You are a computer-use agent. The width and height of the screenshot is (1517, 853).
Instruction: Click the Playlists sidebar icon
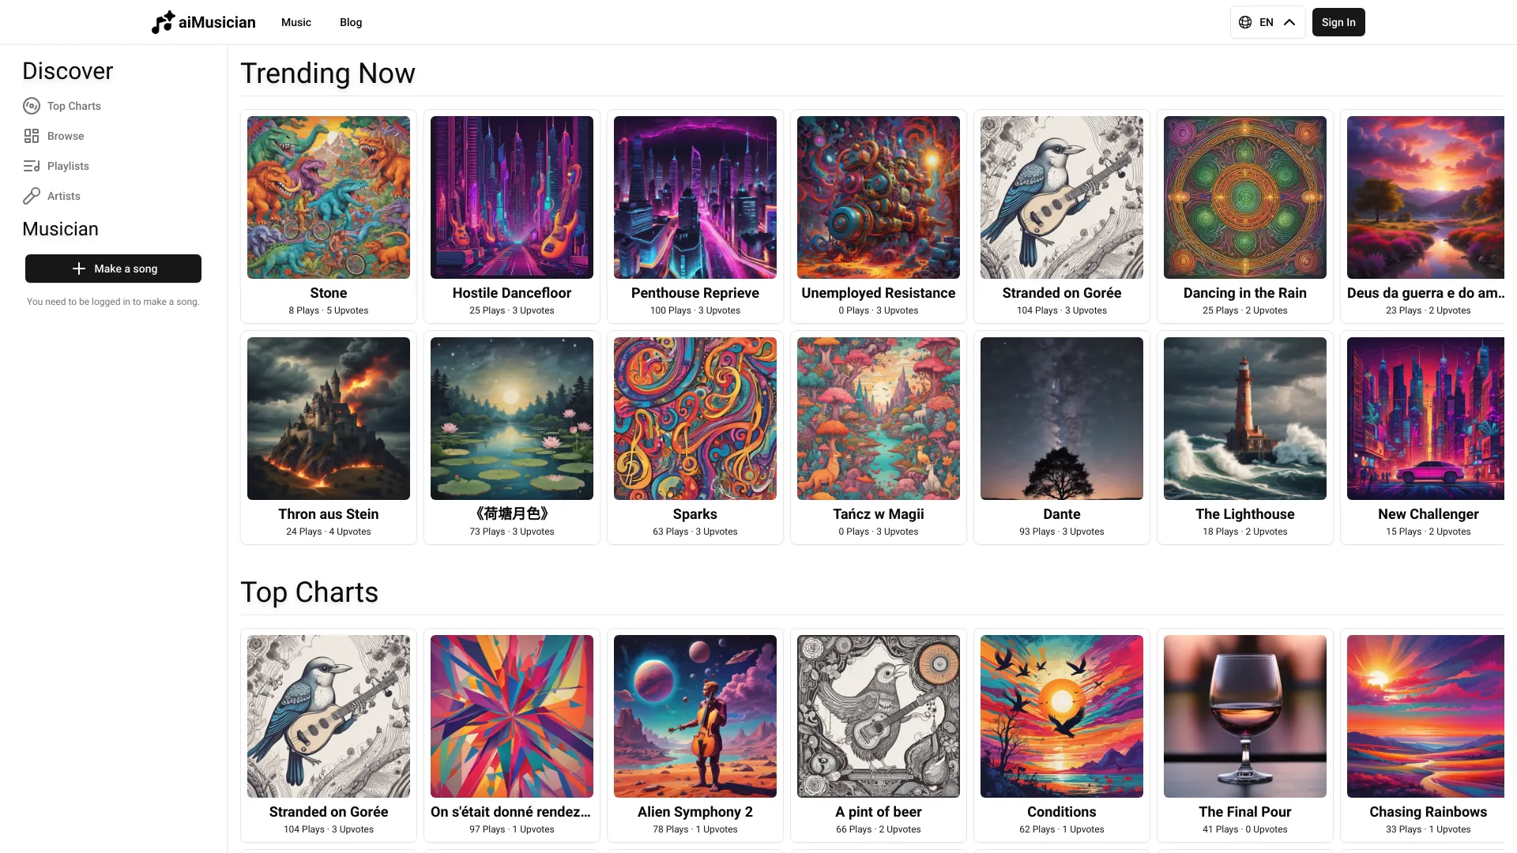[x=32, y=166]
